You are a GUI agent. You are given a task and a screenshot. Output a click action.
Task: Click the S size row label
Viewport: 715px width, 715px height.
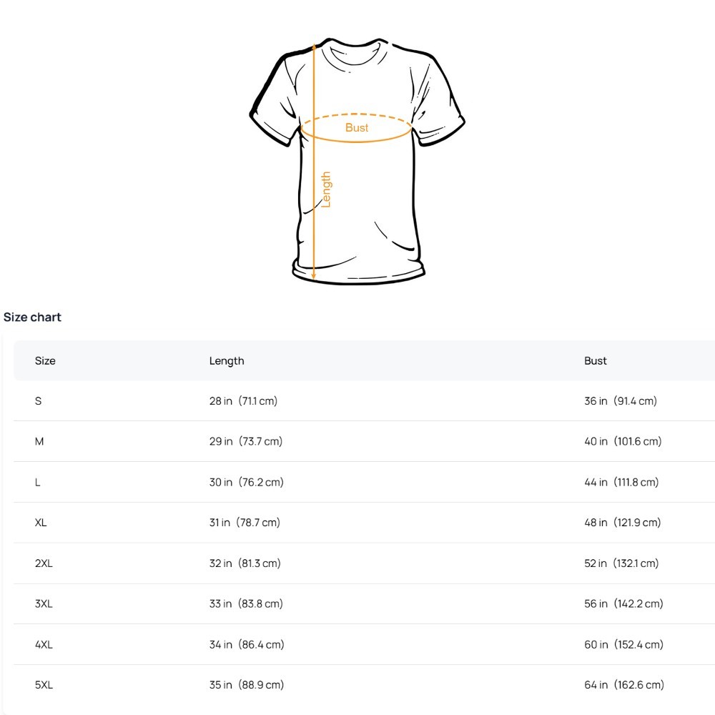[39, 401]
